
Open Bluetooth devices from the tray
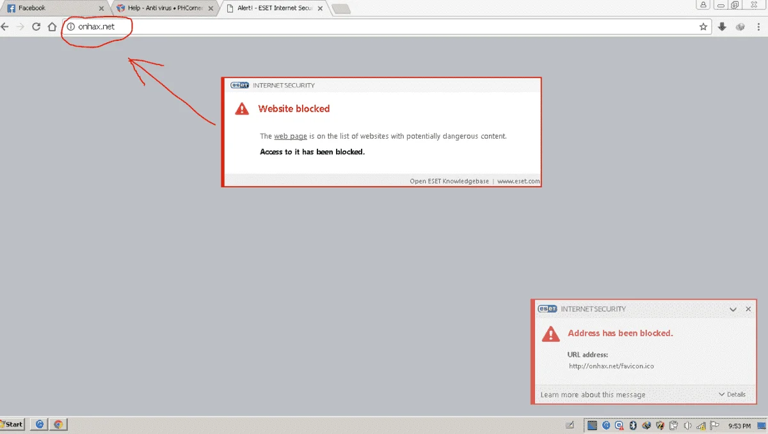tap(633, 425)
